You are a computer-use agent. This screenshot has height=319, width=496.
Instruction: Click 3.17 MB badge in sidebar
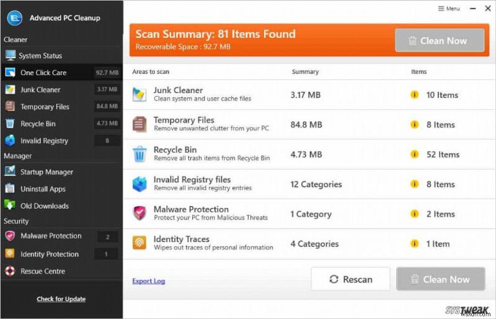[x=107, y=89]
